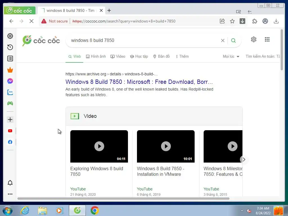
Task: Click the Video section header icon
Action: [x=75, y=116]
